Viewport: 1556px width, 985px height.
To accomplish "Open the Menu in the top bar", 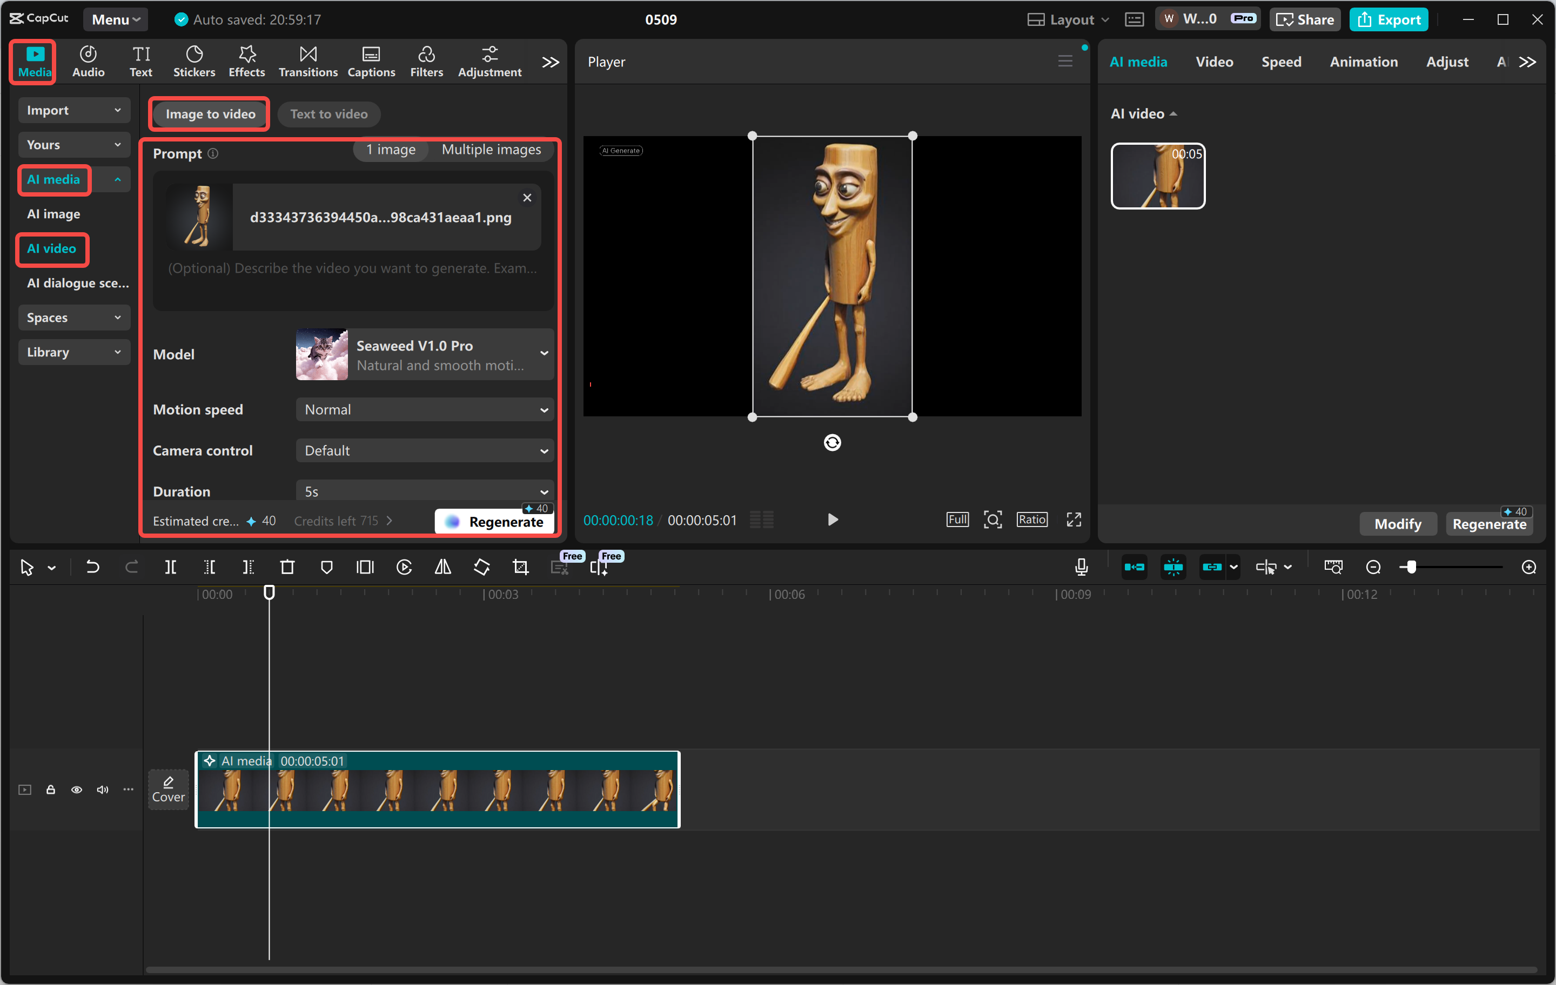I will coord(115,19).
